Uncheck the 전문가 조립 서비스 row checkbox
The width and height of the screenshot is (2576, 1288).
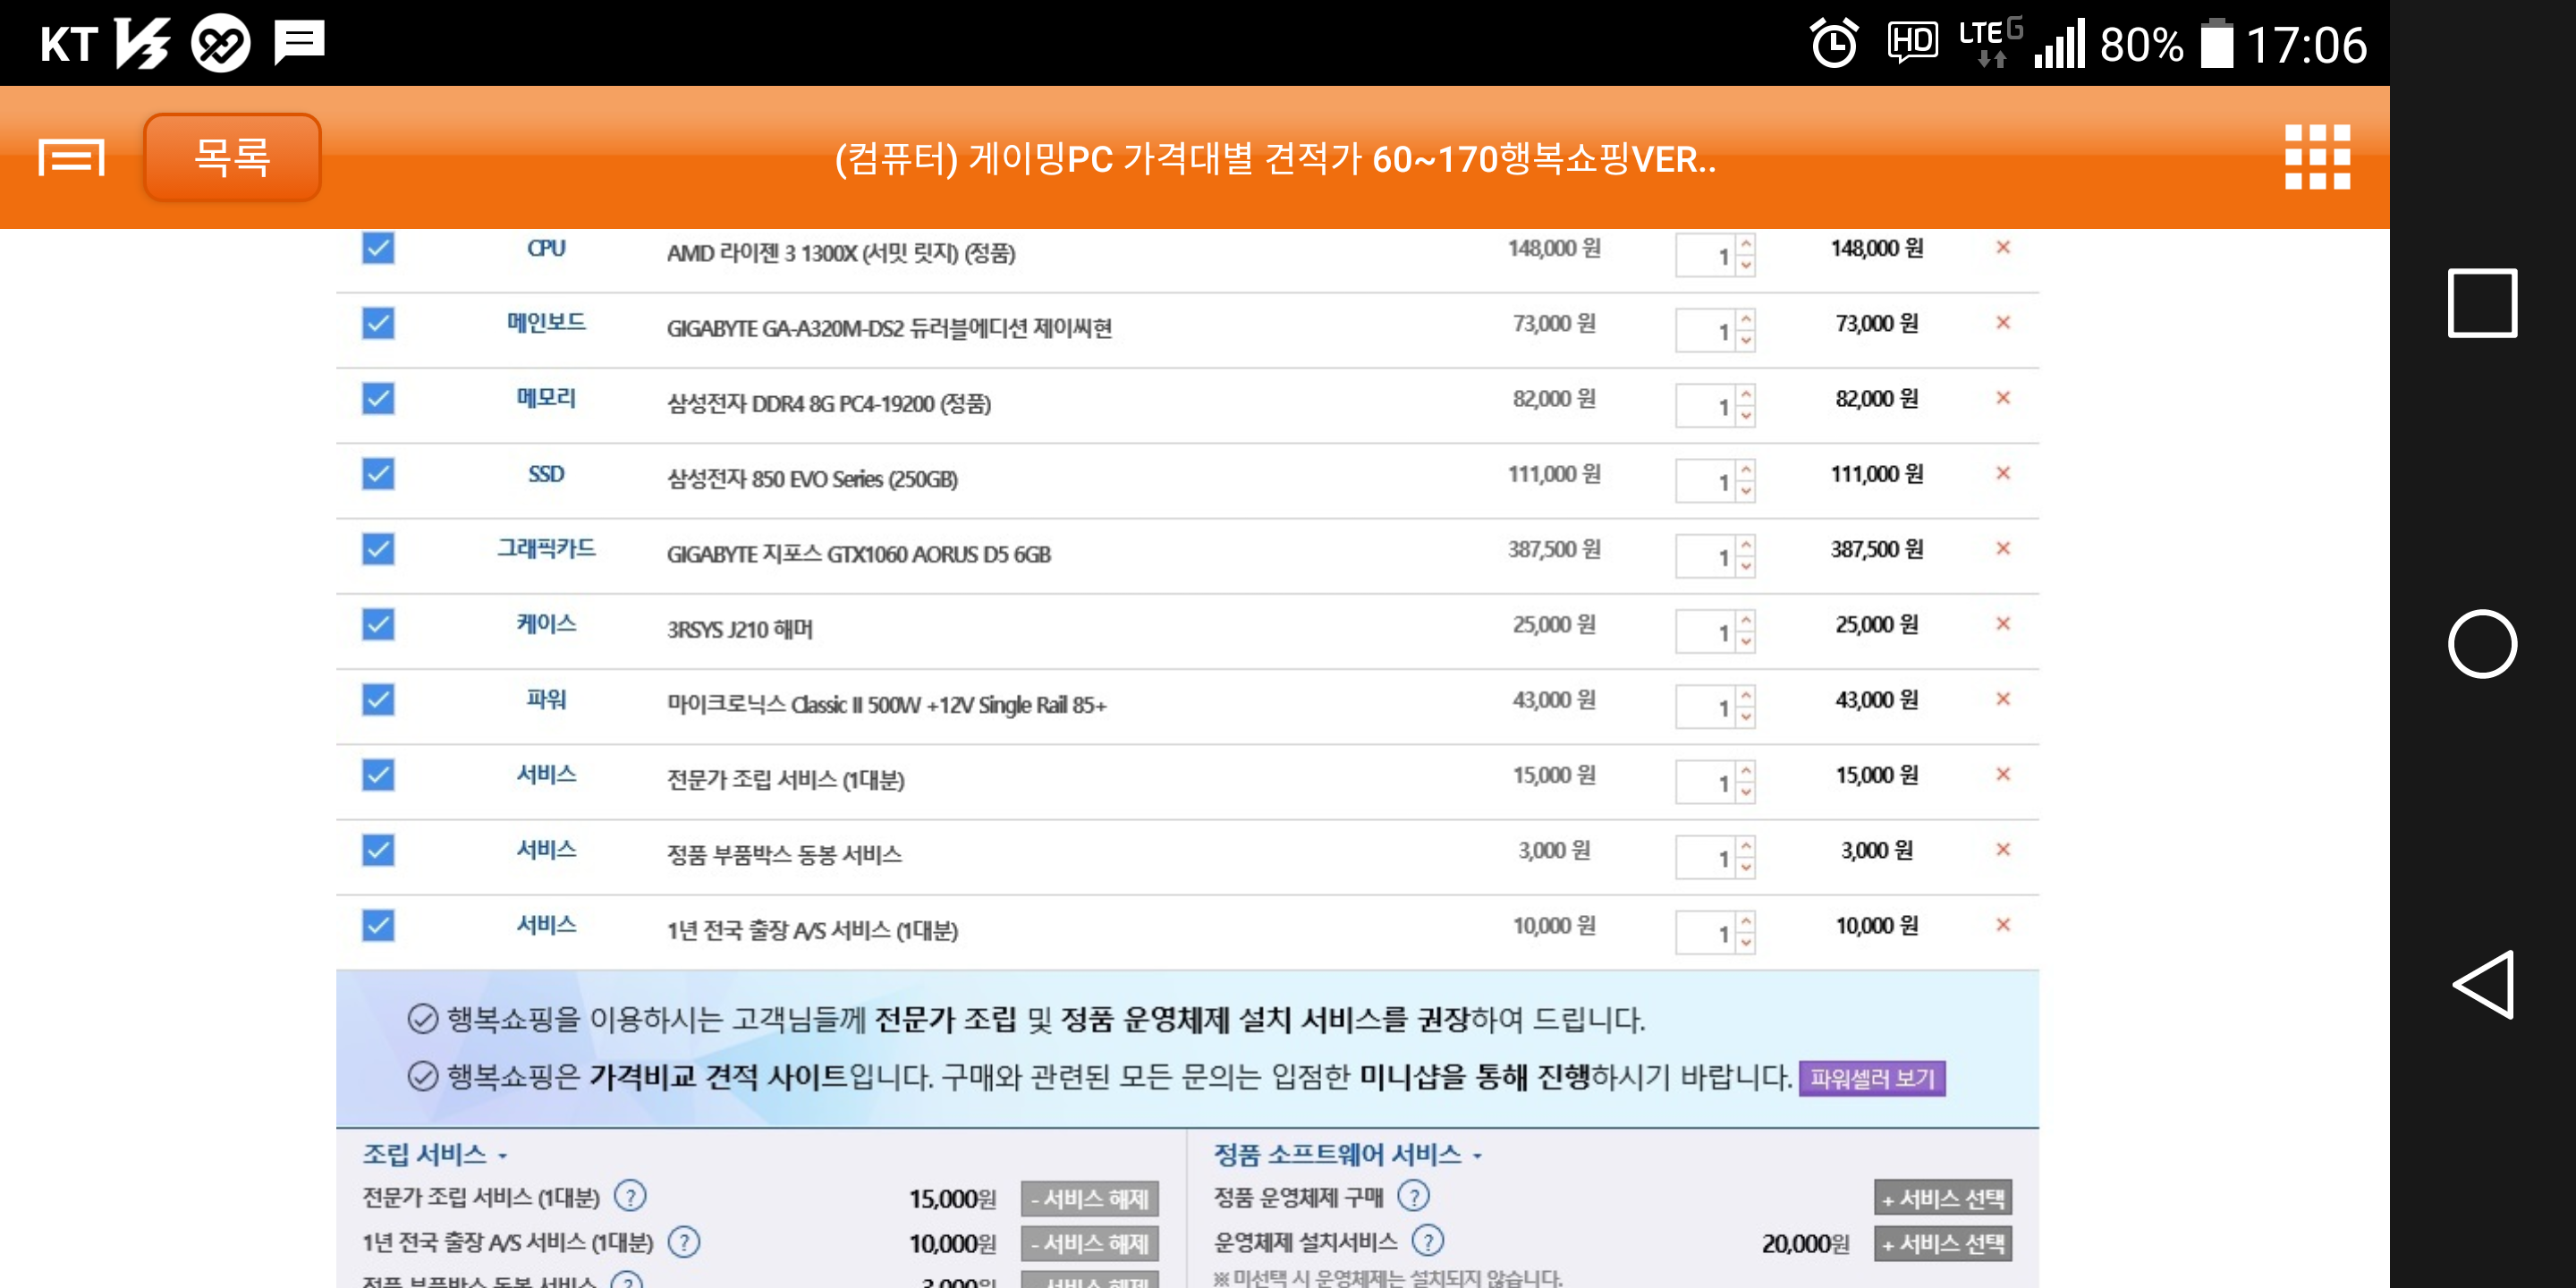point(378,774)
